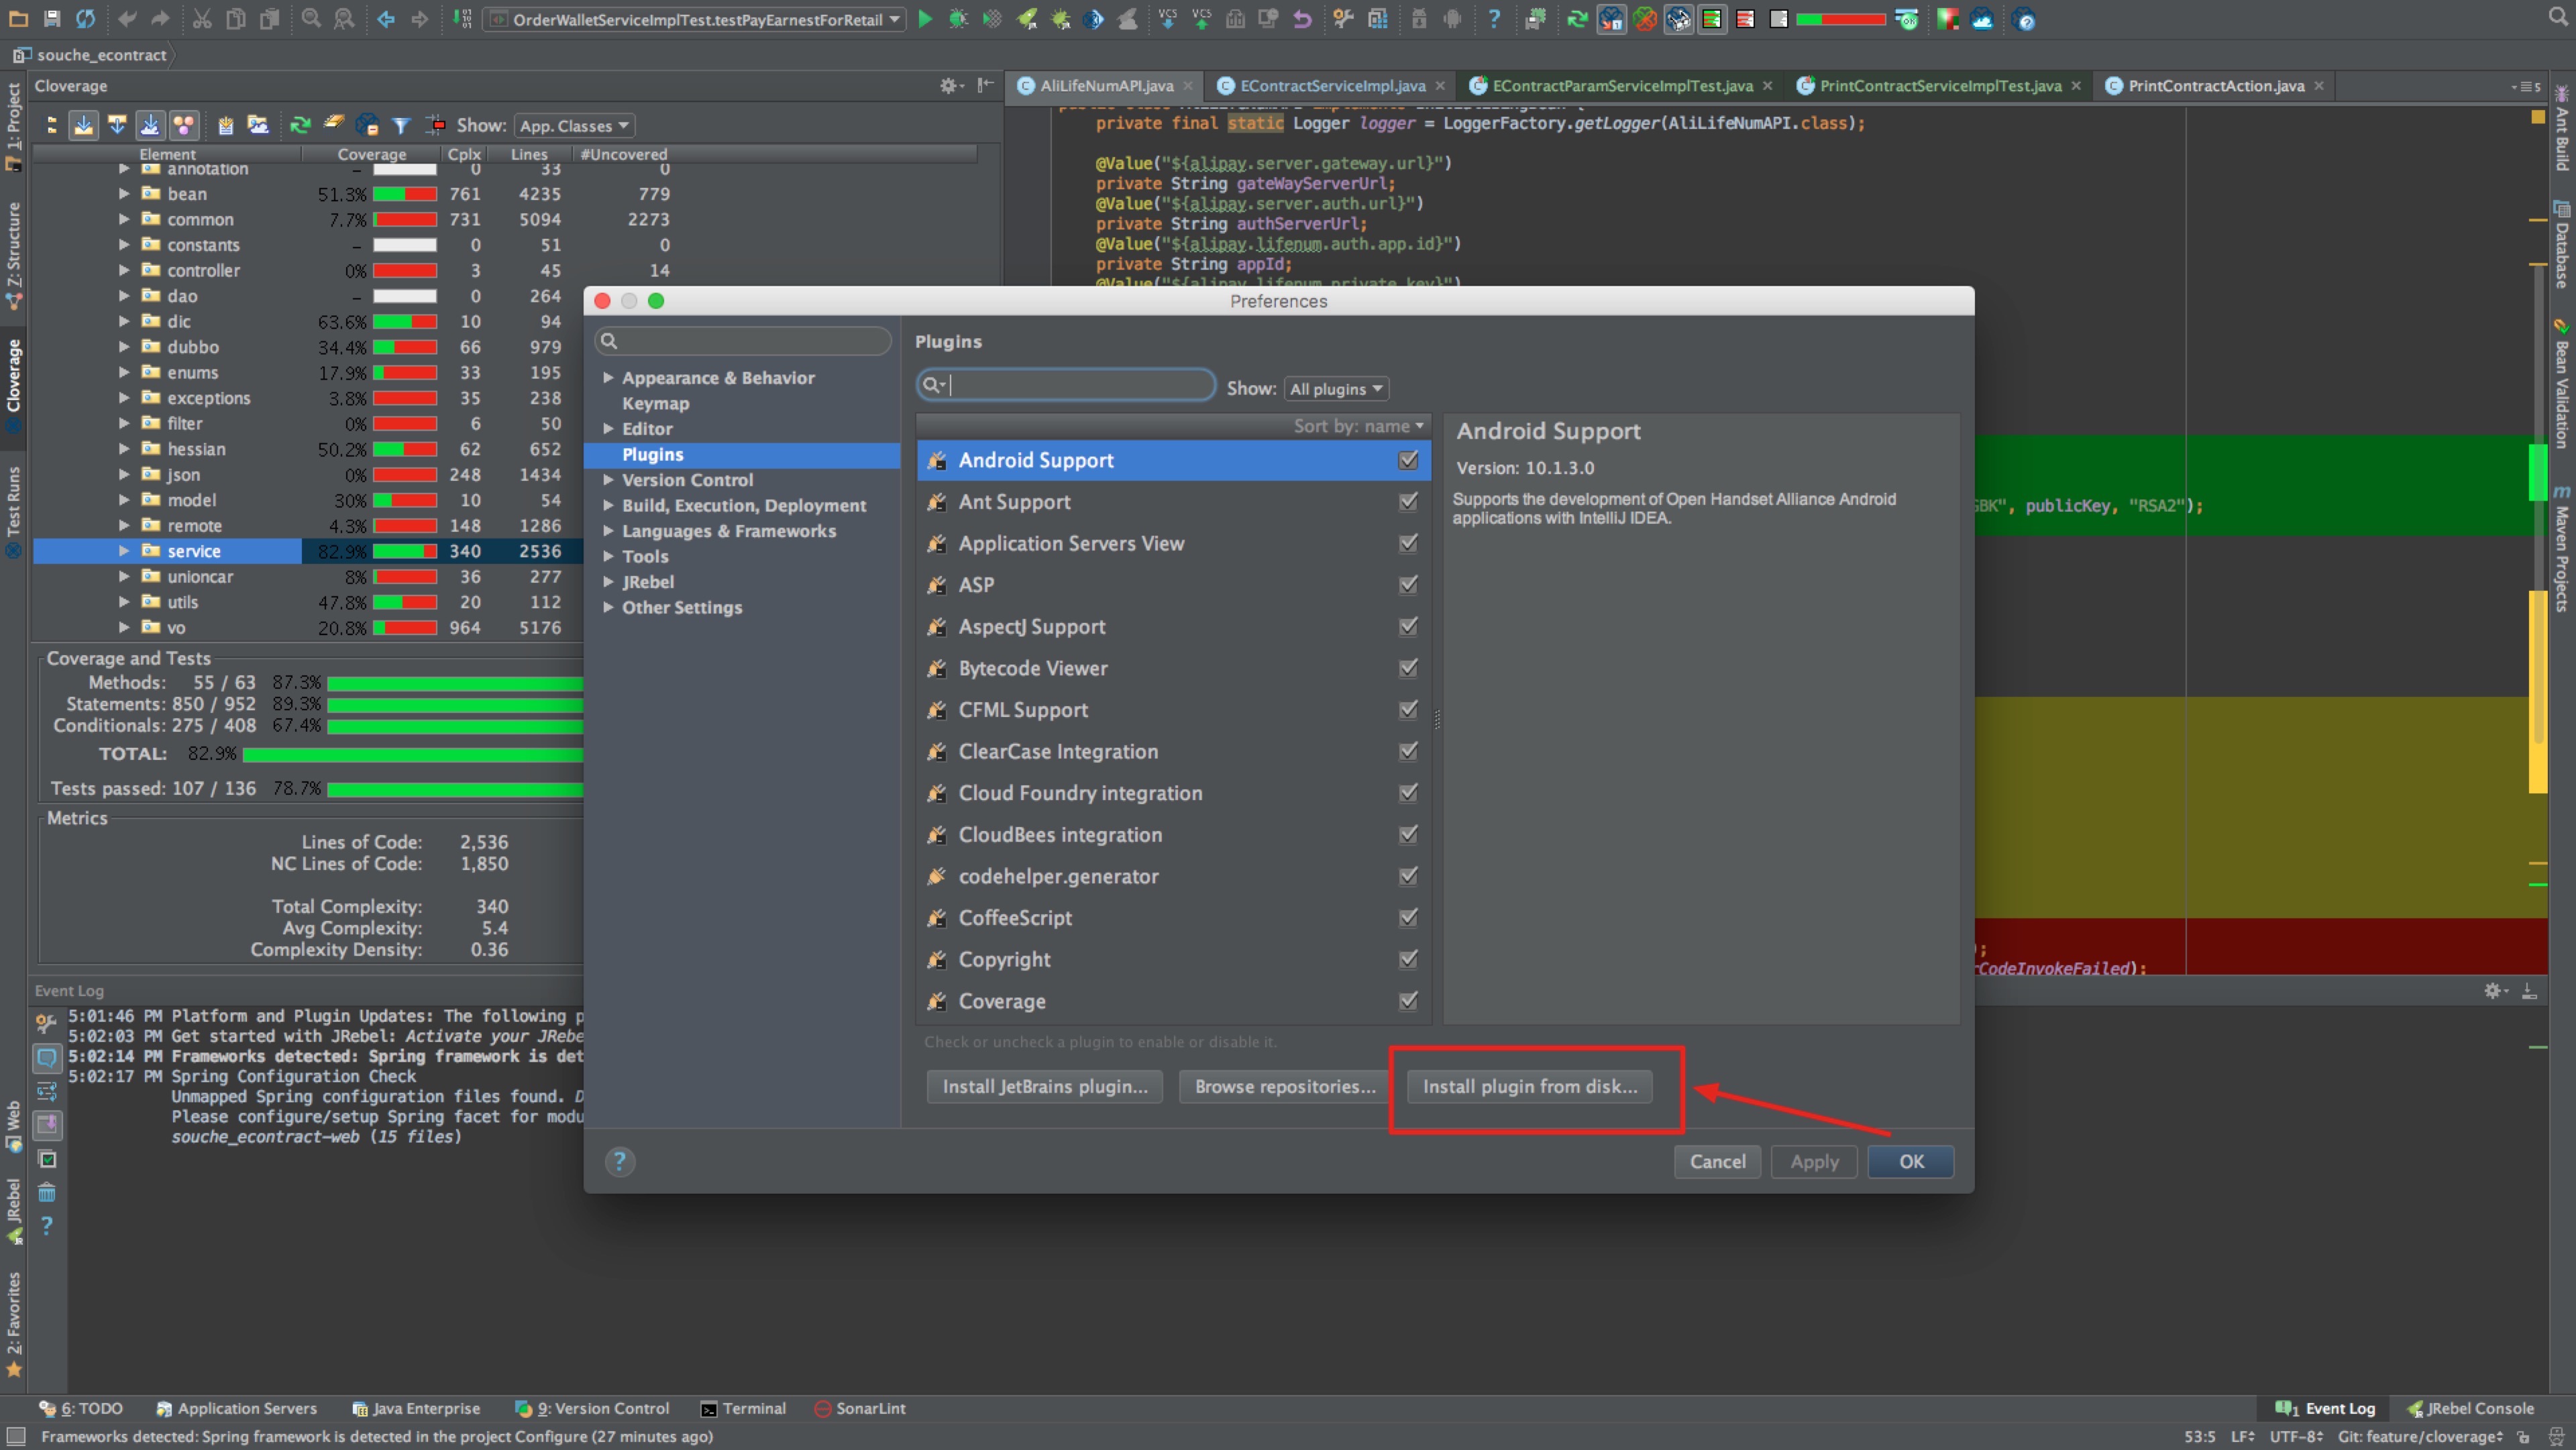Click the help circle icon in Preferences dialog
Screen dimensions: 2576x1450
620,1161
